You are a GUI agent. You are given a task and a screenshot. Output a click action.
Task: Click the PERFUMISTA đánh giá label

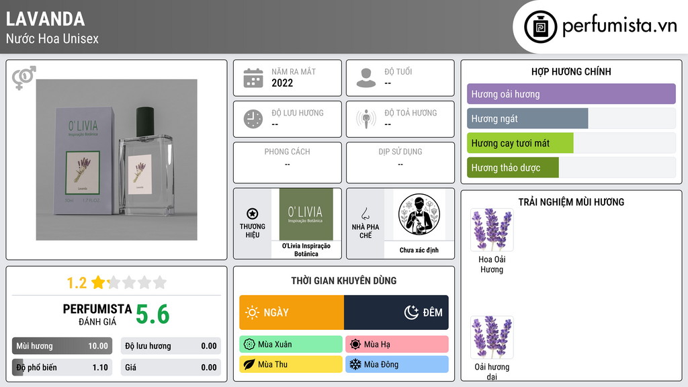[97, 314]
